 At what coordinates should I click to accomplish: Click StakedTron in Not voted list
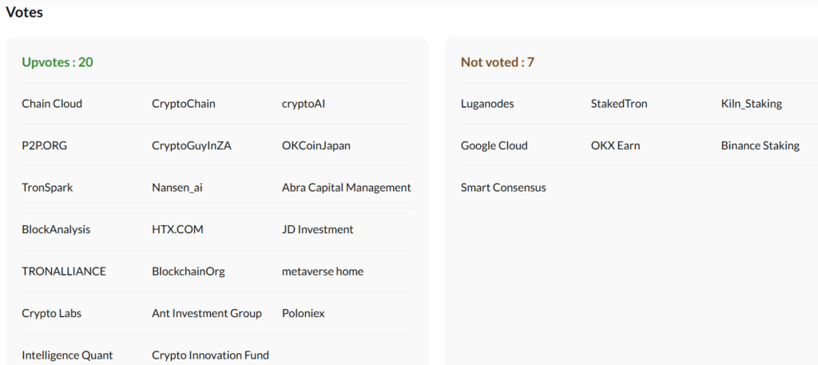click(619, 104)
